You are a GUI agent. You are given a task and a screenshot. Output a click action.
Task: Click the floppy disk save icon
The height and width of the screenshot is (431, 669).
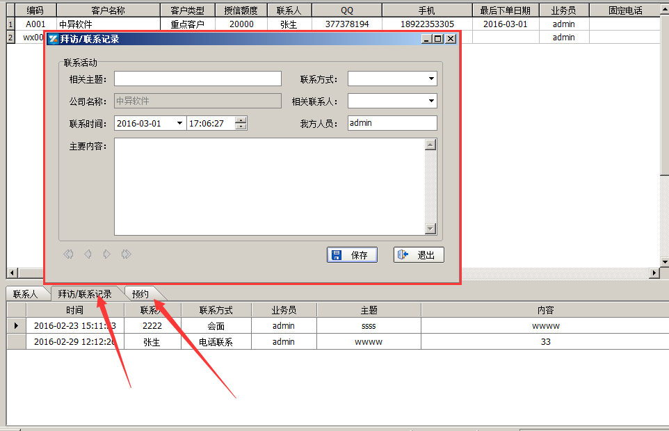coord(338,254)
